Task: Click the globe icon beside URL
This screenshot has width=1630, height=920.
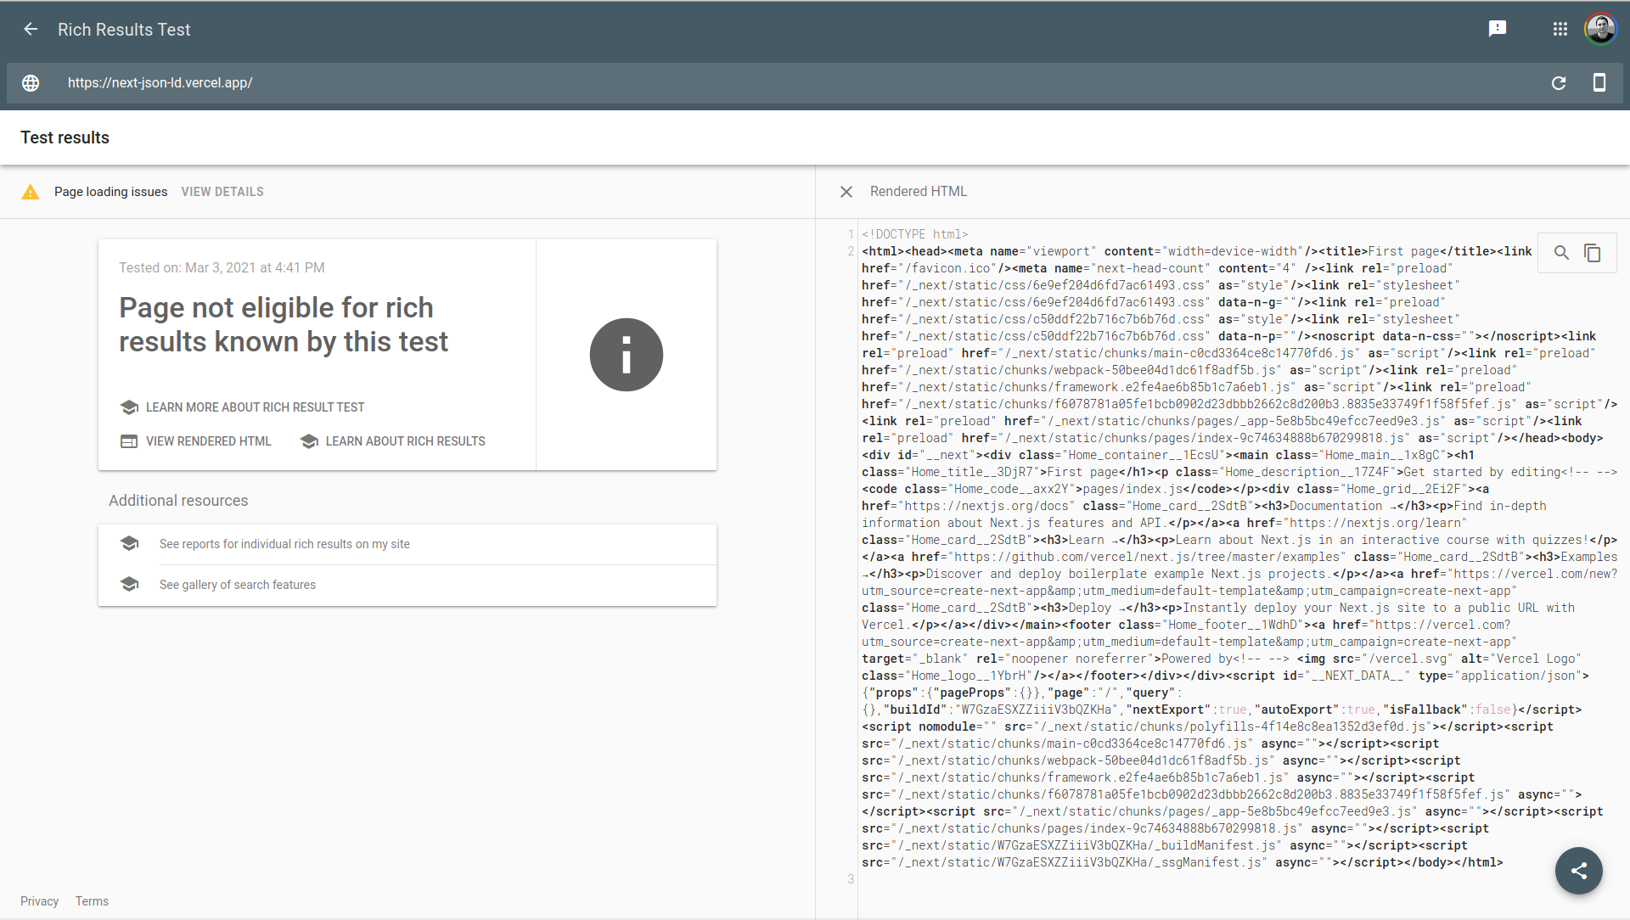Action: (x=31, y=83)
